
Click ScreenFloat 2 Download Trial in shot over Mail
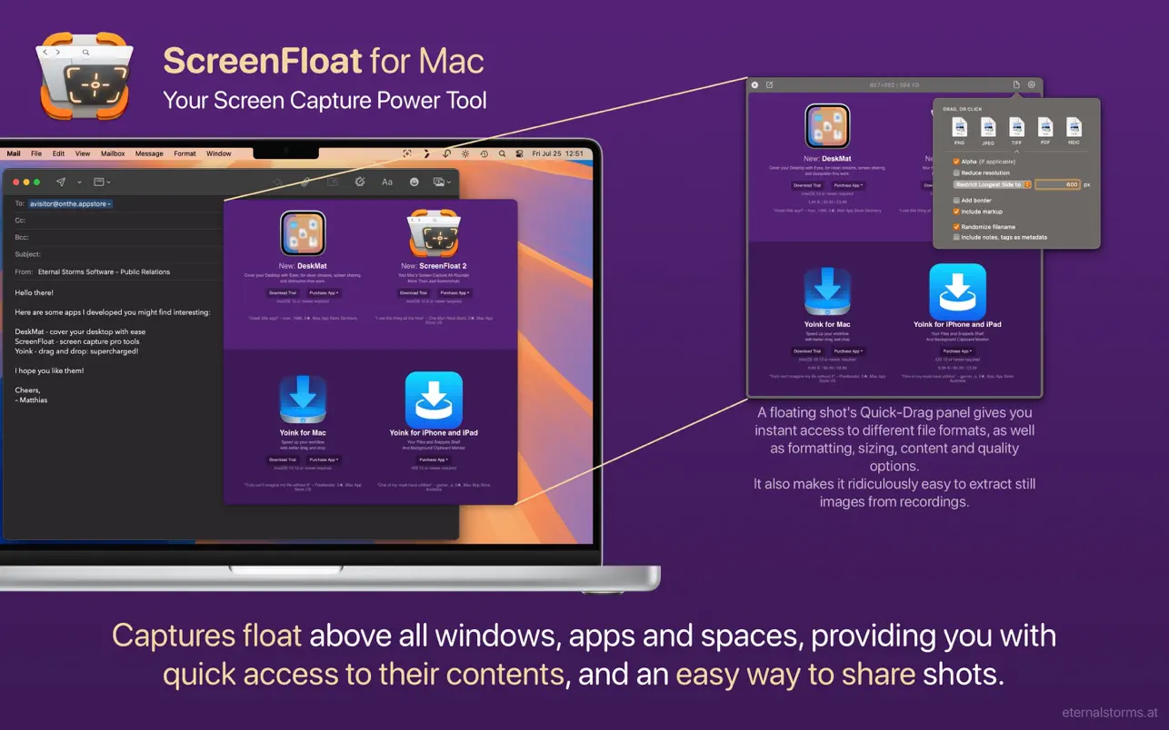[414, 292]
